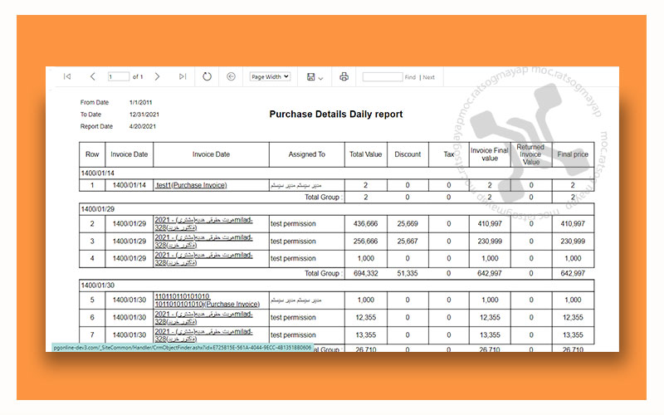Jump to the last report page
The image size is (664, 415).
[182, 76]
